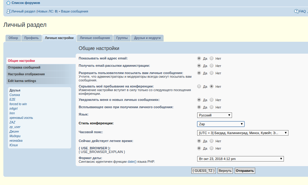Click the home icon beside Список форумов
Screen dimensions: 308x185
pyautogui.click(x=9, y=3)
